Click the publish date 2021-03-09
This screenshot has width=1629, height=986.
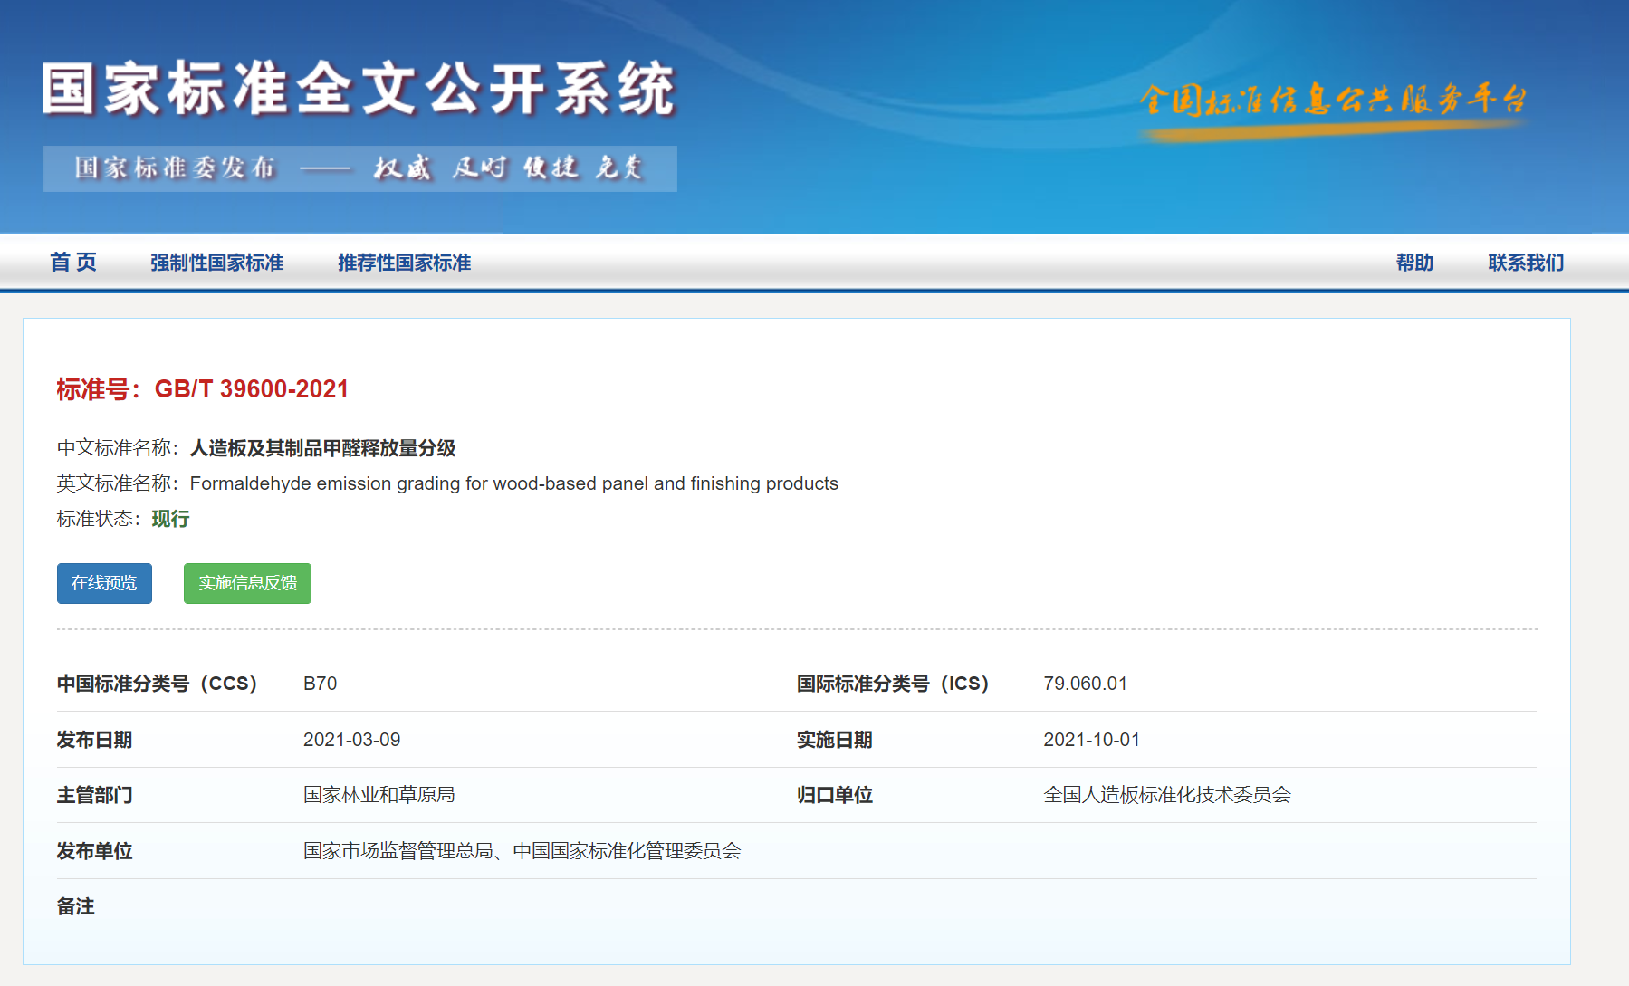point(351,740)
